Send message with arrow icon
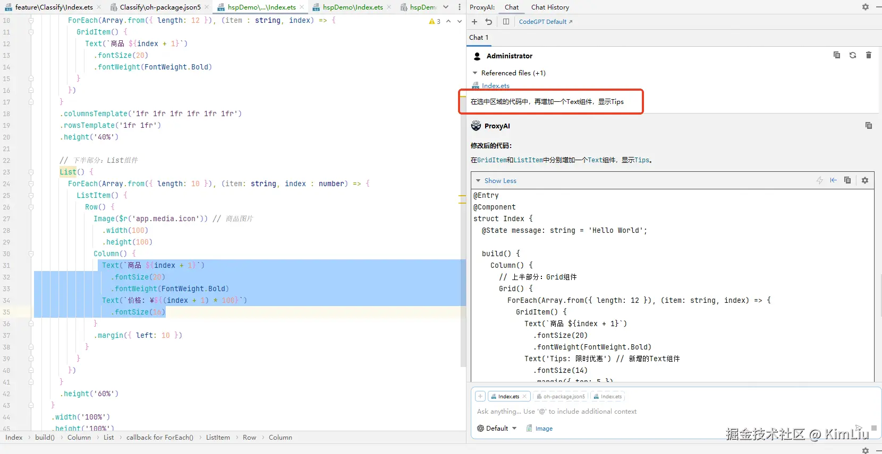 (858, 427)
